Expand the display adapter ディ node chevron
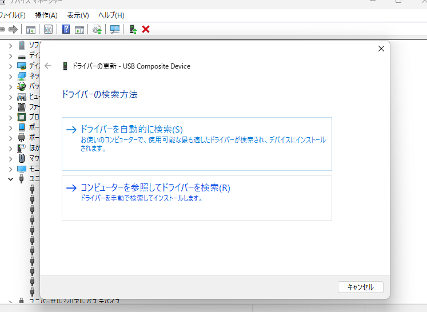427x312 pixels. coord(10,66)
